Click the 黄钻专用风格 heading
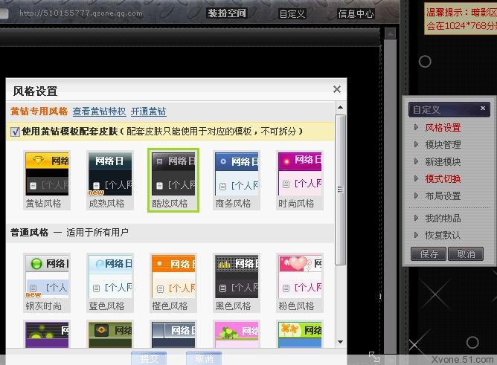Image resolution: width=497 pixels, height=365 pixels. click(x=39, y=112)
